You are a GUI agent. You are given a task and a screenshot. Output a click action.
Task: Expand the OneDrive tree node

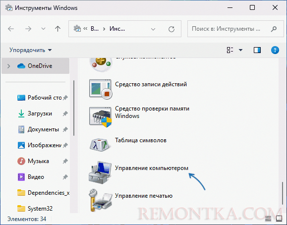[8, 66]
